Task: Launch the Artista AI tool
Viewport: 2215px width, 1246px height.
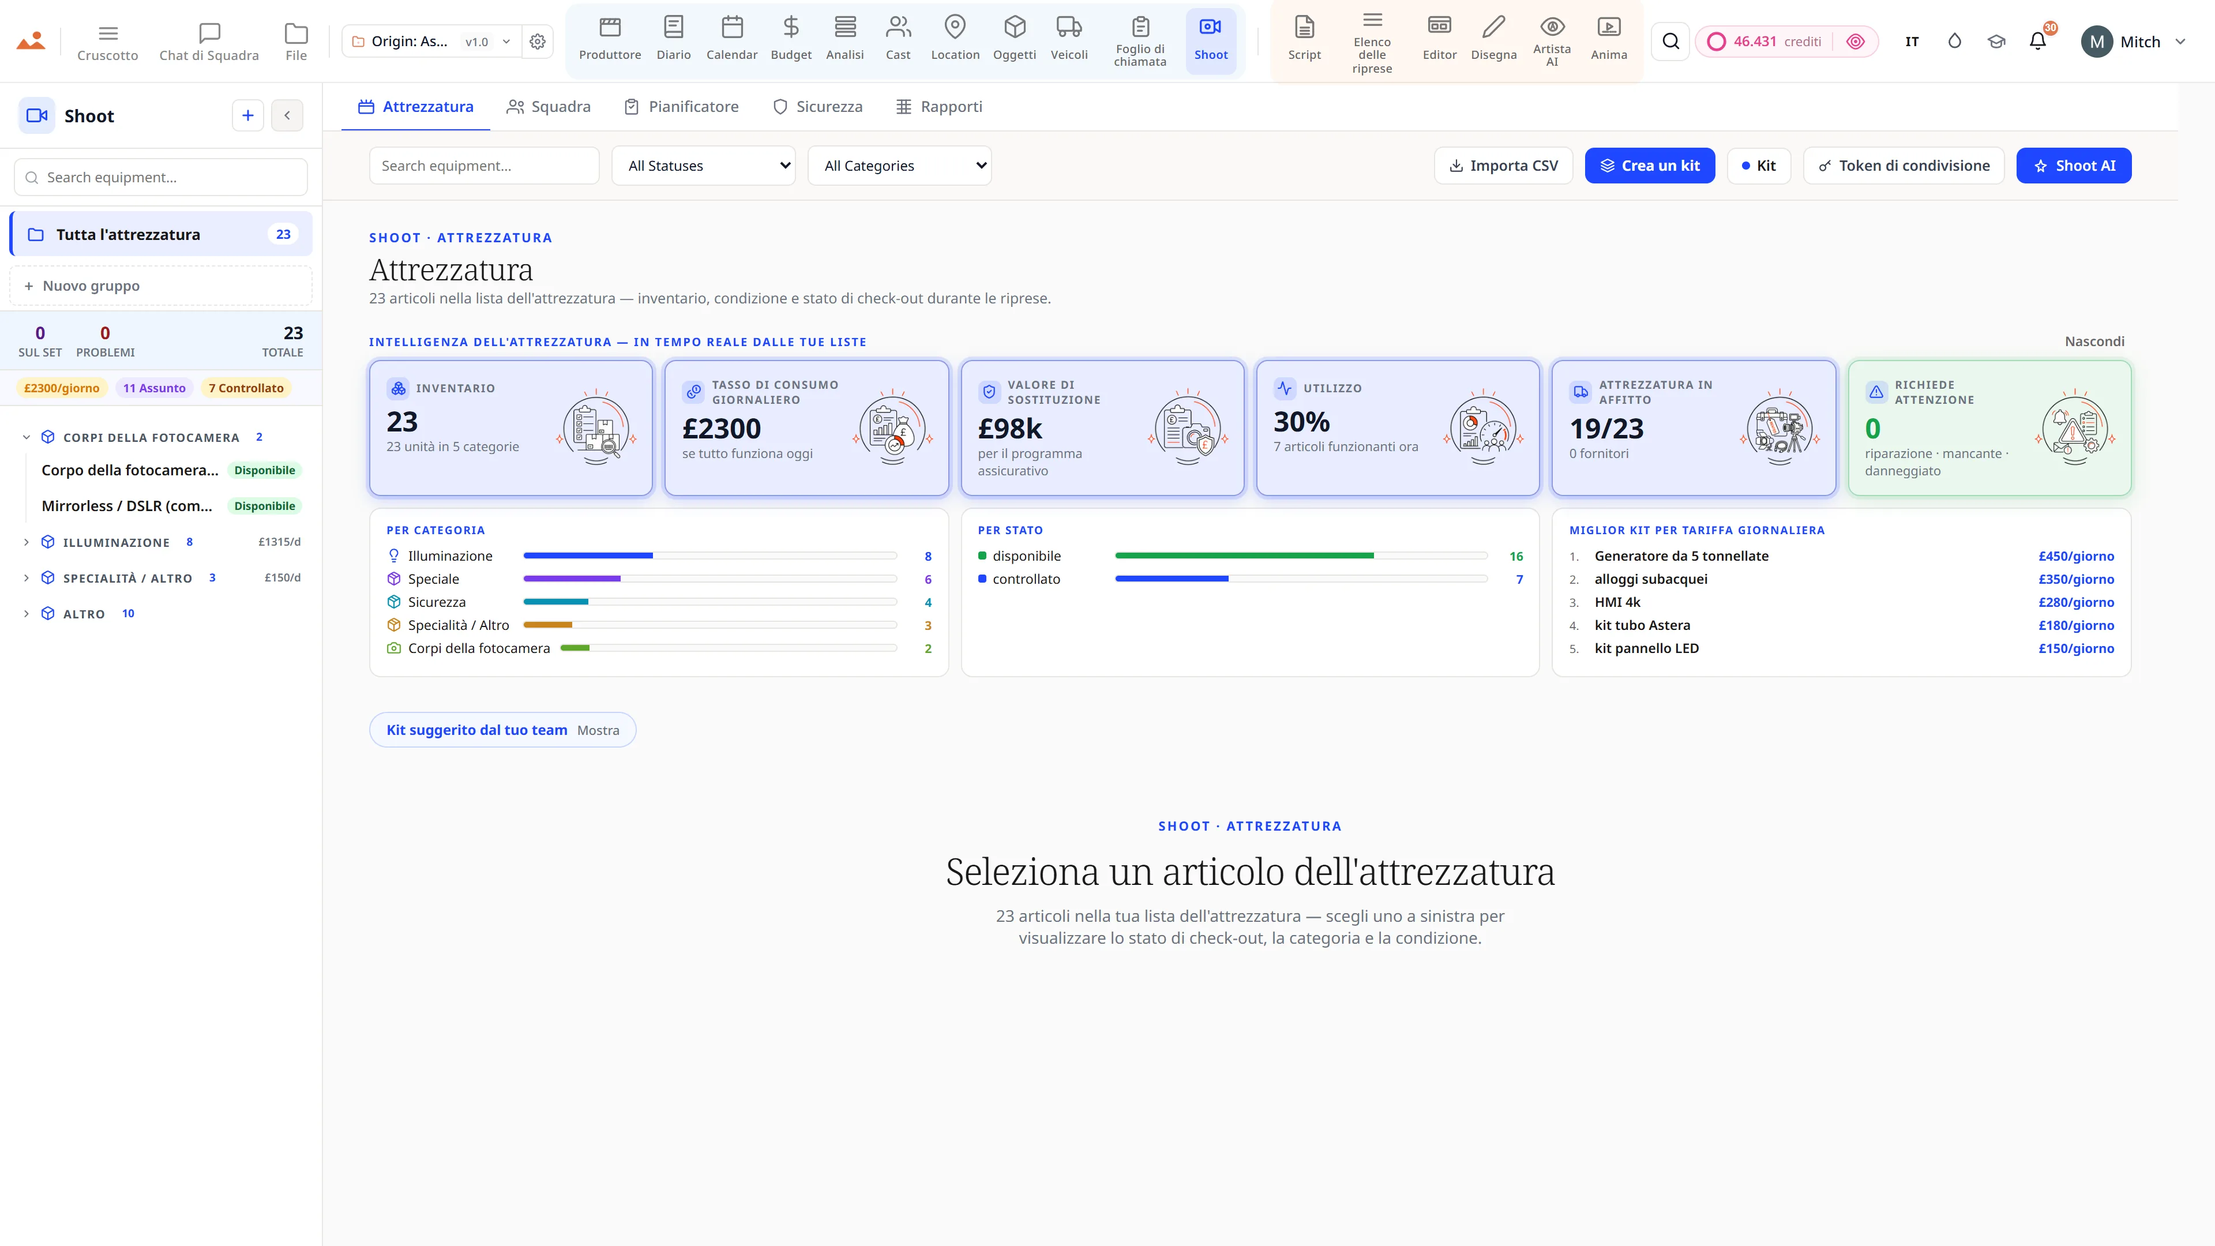Action: 1551,40
